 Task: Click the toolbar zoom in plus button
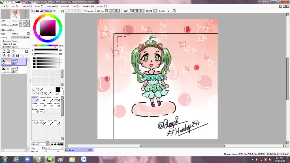114,11
